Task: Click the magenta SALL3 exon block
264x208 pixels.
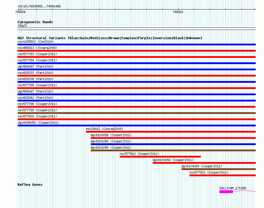Action: [226, 192]
